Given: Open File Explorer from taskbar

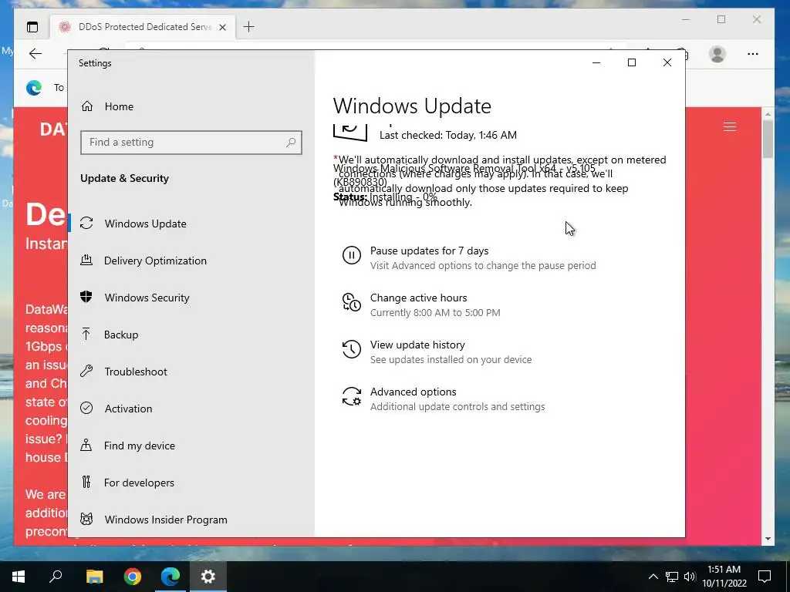Looking at the screenshot, I should [x=94, y=577].
